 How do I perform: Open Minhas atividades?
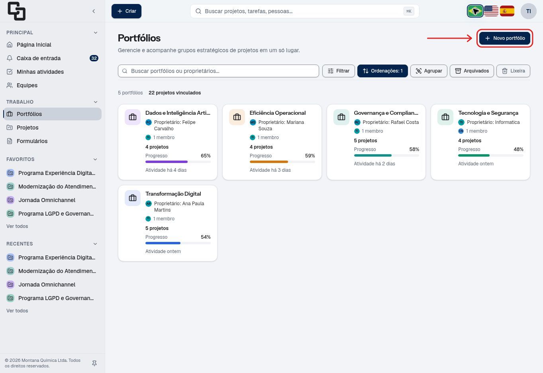pos(52,72)
